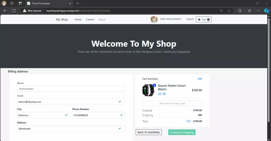Click Gift Card or Promo Card field
Screen dimensions: 271x141
pos(172,103)
